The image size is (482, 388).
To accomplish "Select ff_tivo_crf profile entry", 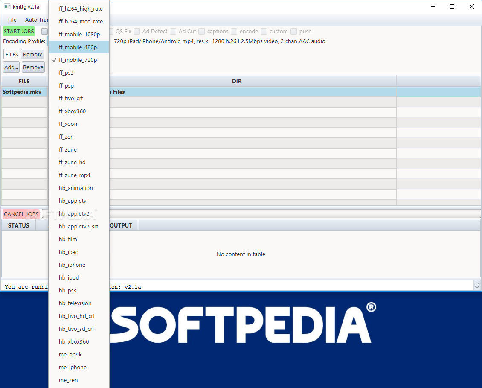I will (x=79, y=99).
